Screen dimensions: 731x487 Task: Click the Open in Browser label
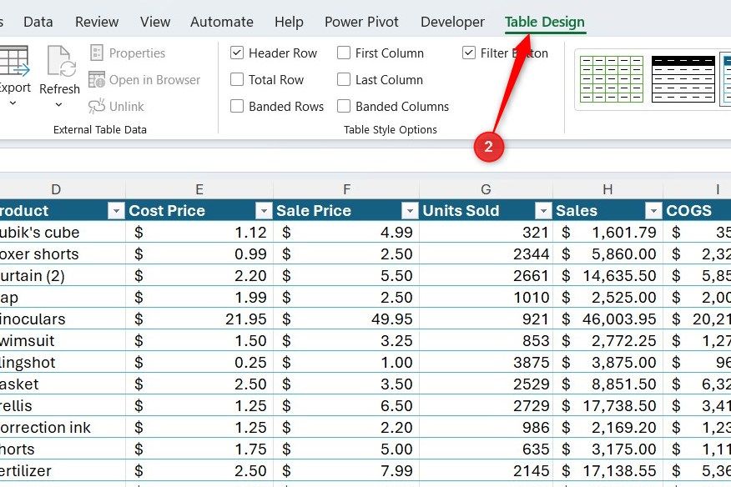pos(154,80)
